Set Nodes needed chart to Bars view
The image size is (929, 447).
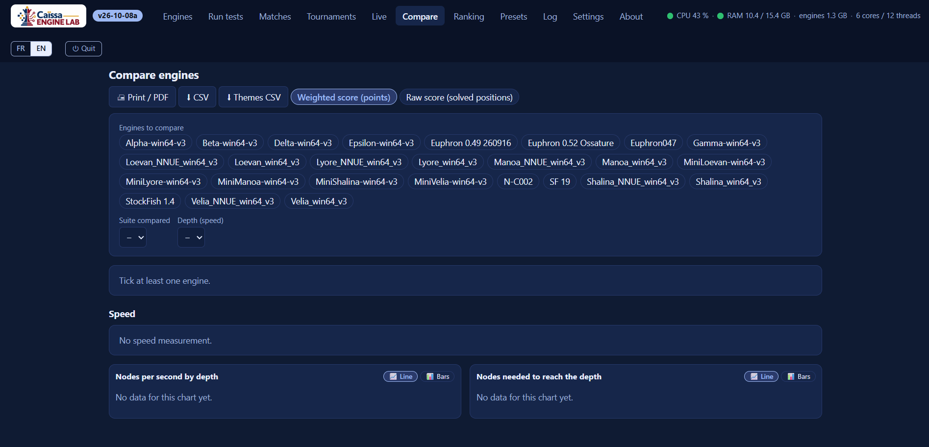(799, 376)
